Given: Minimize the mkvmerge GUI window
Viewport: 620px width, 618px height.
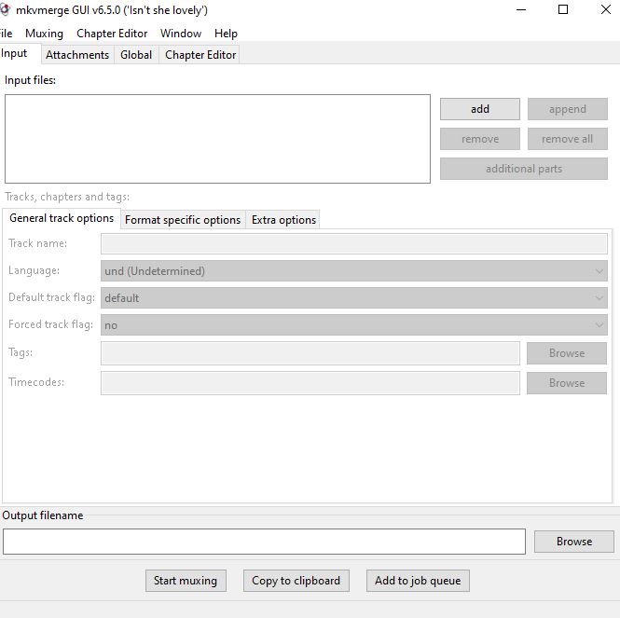Looking at the screenshot, I should (521, 9).
